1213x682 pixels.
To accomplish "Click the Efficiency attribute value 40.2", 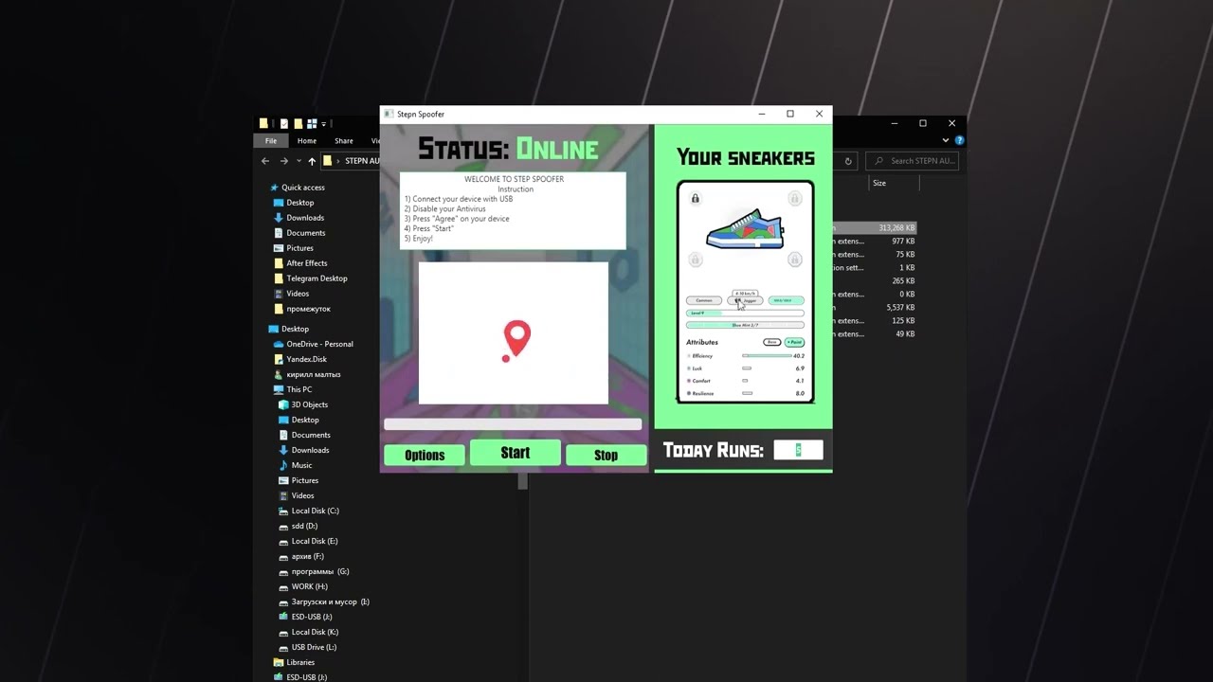I will point(799,356).
